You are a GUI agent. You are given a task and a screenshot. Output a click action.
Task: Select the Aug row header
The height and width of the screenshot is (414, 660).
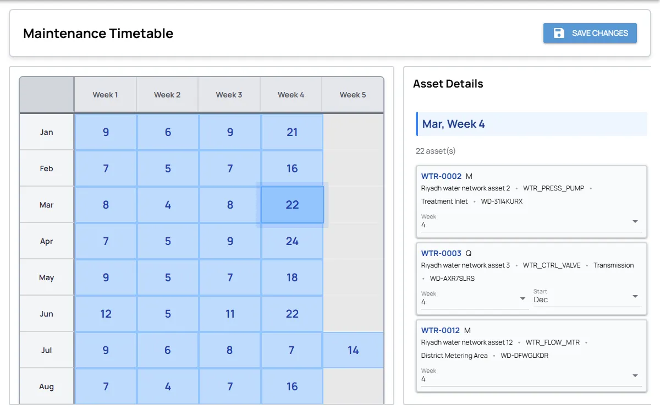point(47,386)
